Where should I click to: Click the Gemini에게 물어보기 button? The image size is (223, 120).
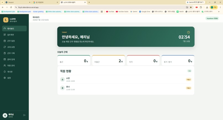(195, 2)
